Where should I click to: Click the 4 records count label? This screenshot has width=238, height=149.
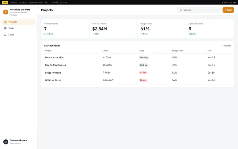(226, 46)
